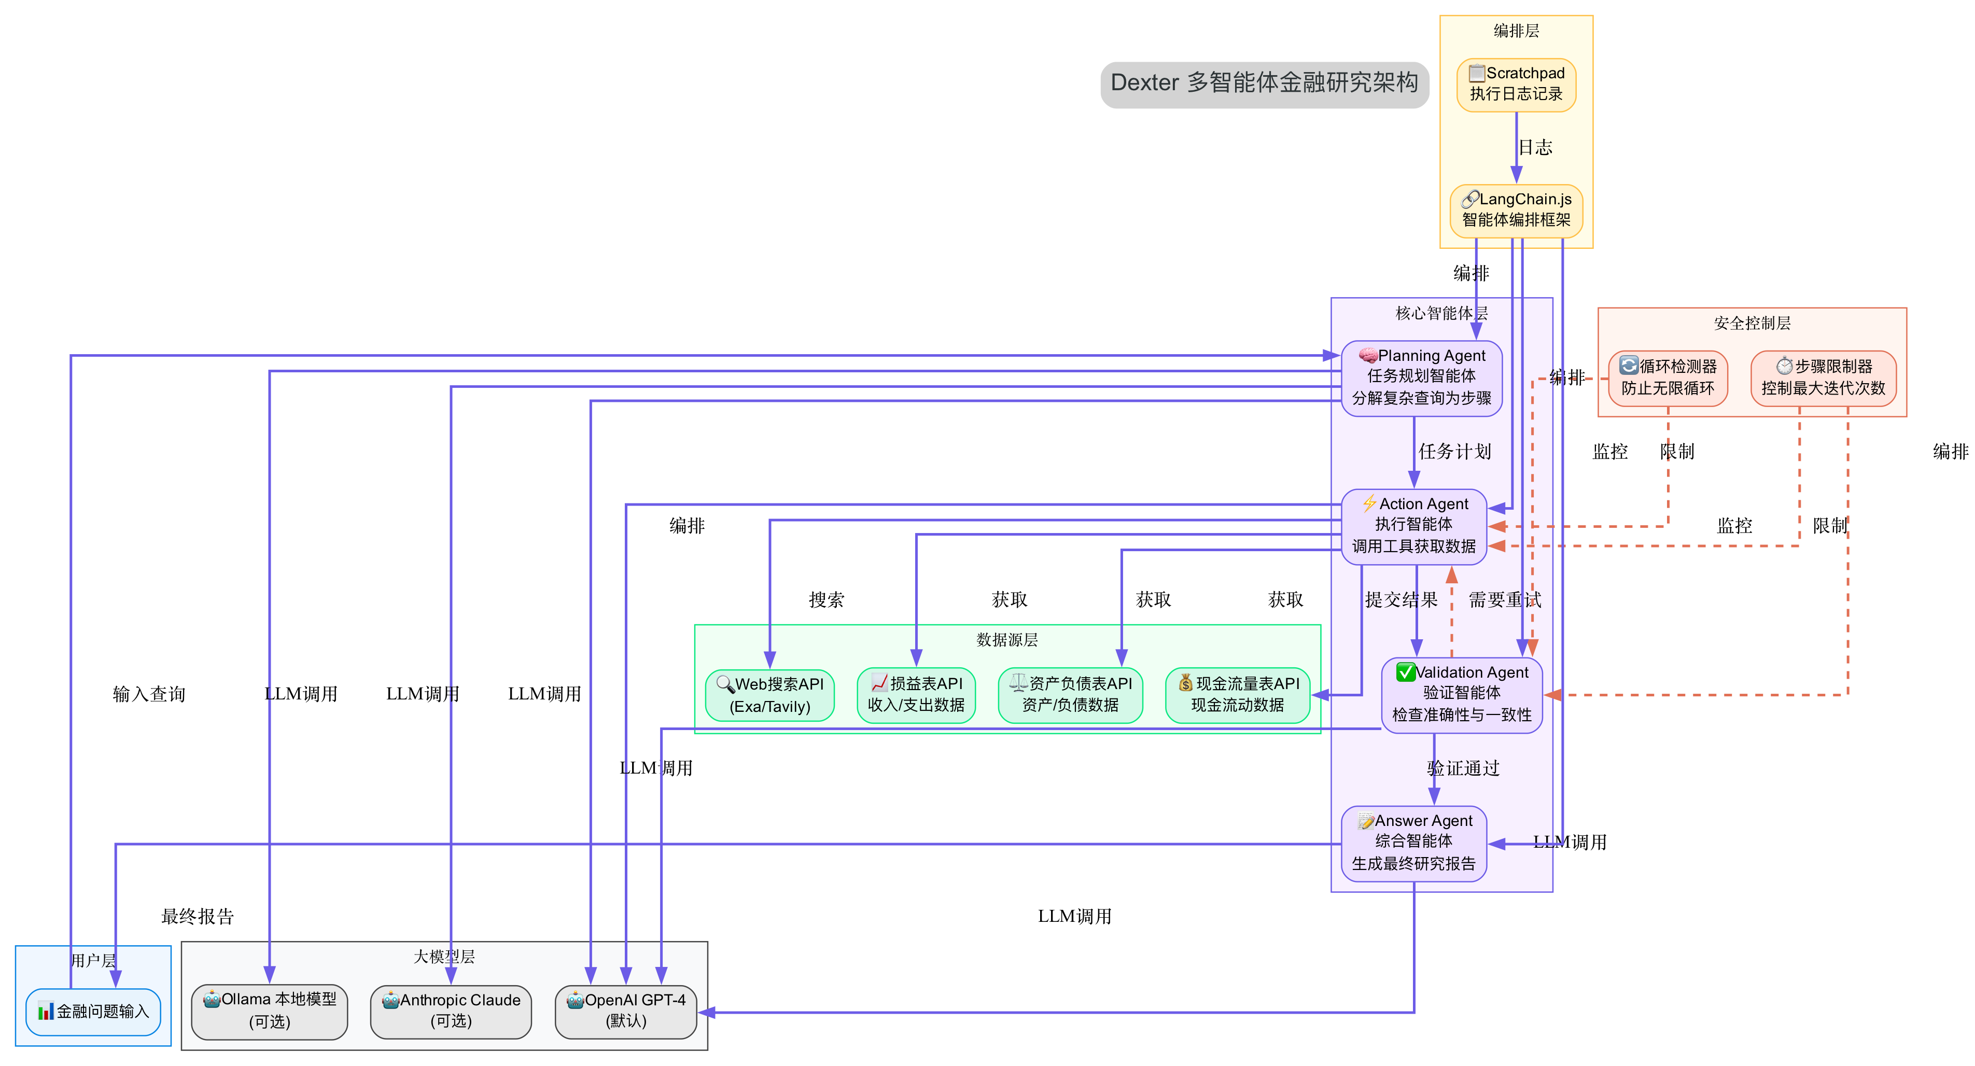The width and height of the screenshot is (1975, 1066).
Task: Click the memo pencil icon on Answer Agent
Action: point(1365,821)
